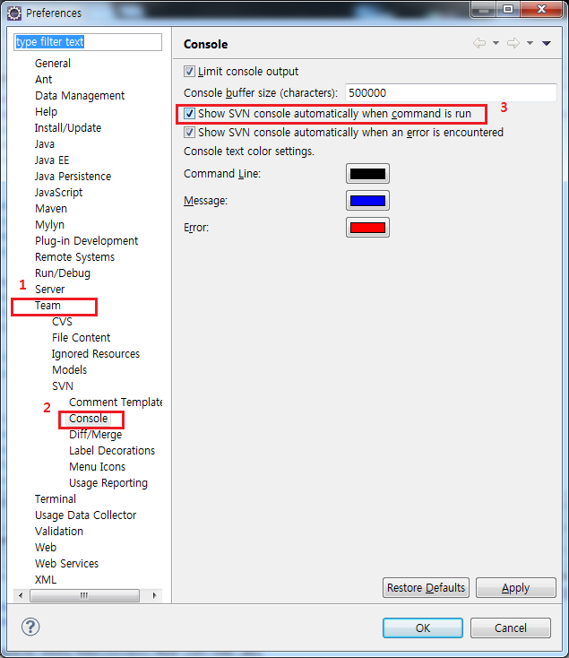Select XML preferences node

pyautogui.click(x=46, y=579)
